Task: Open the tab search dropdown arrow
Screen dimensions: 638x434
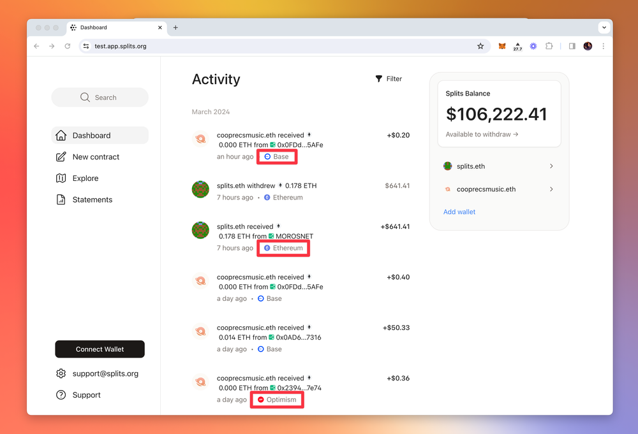Action: pos(604,27)
